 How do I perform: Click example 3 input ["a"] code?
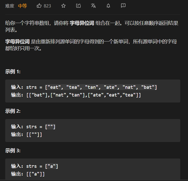(52, 166)
